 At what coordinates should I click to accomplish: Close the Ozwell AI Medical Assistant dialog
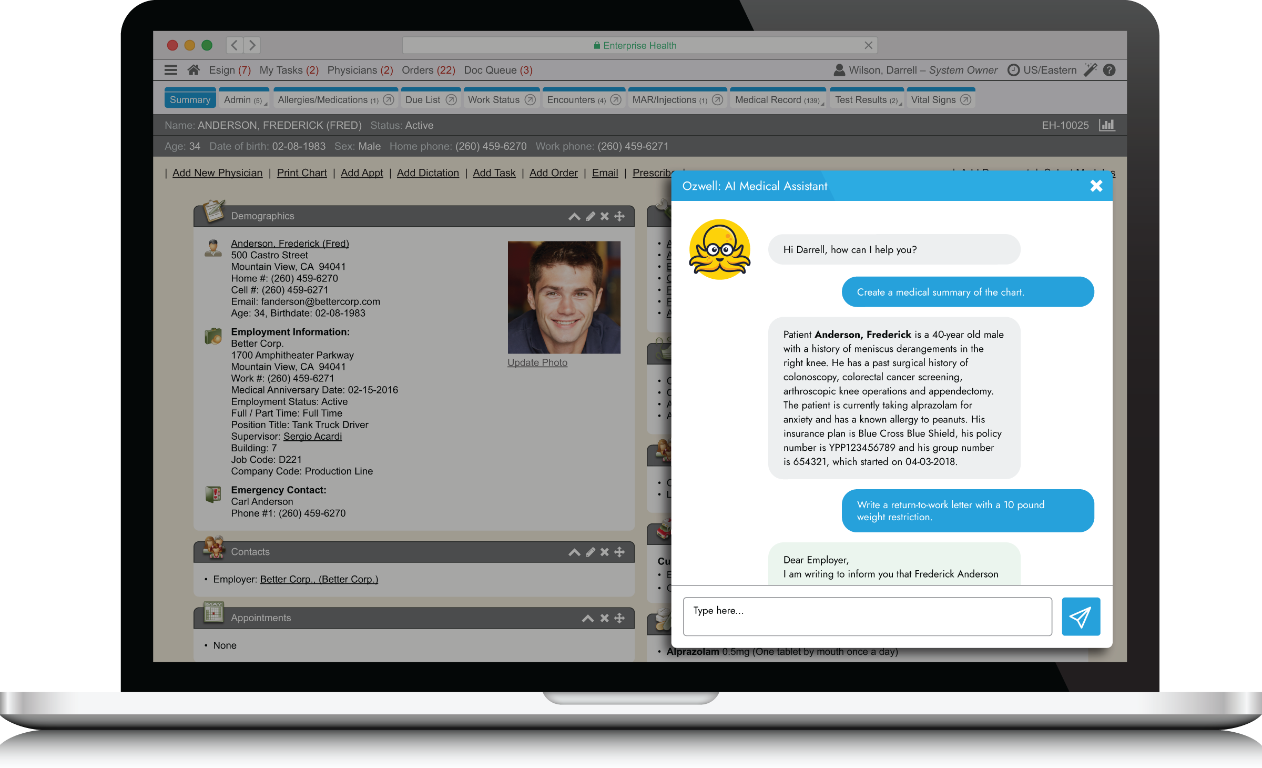tap(1096, 186)
